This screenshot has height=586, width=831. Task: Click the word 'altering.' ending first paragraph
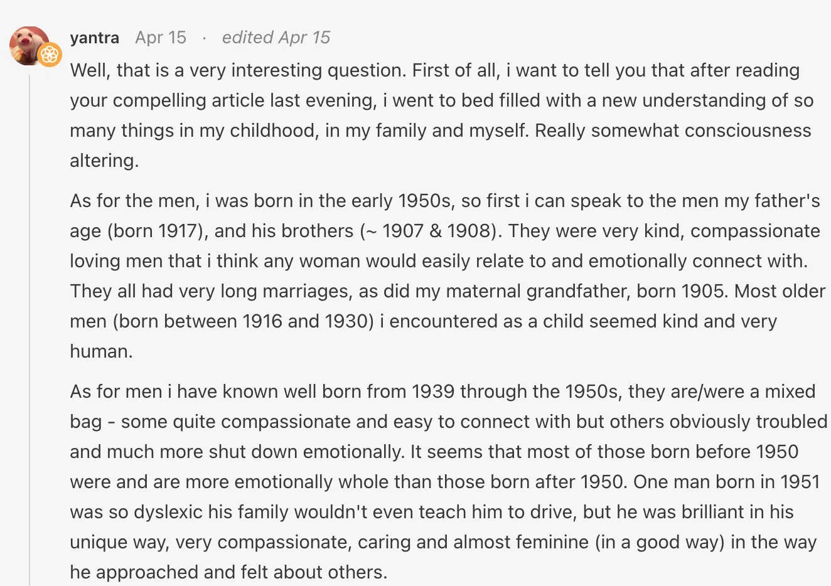coord(104,161)
